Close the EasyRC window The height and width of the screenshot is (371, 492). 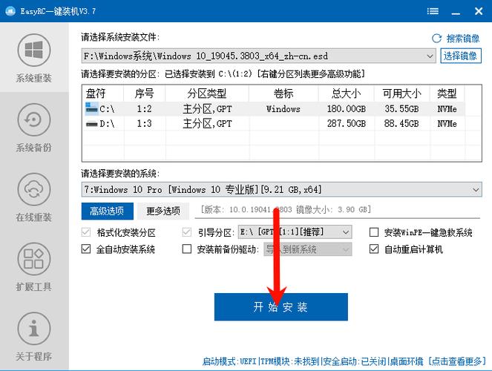(x=479, y=11)
